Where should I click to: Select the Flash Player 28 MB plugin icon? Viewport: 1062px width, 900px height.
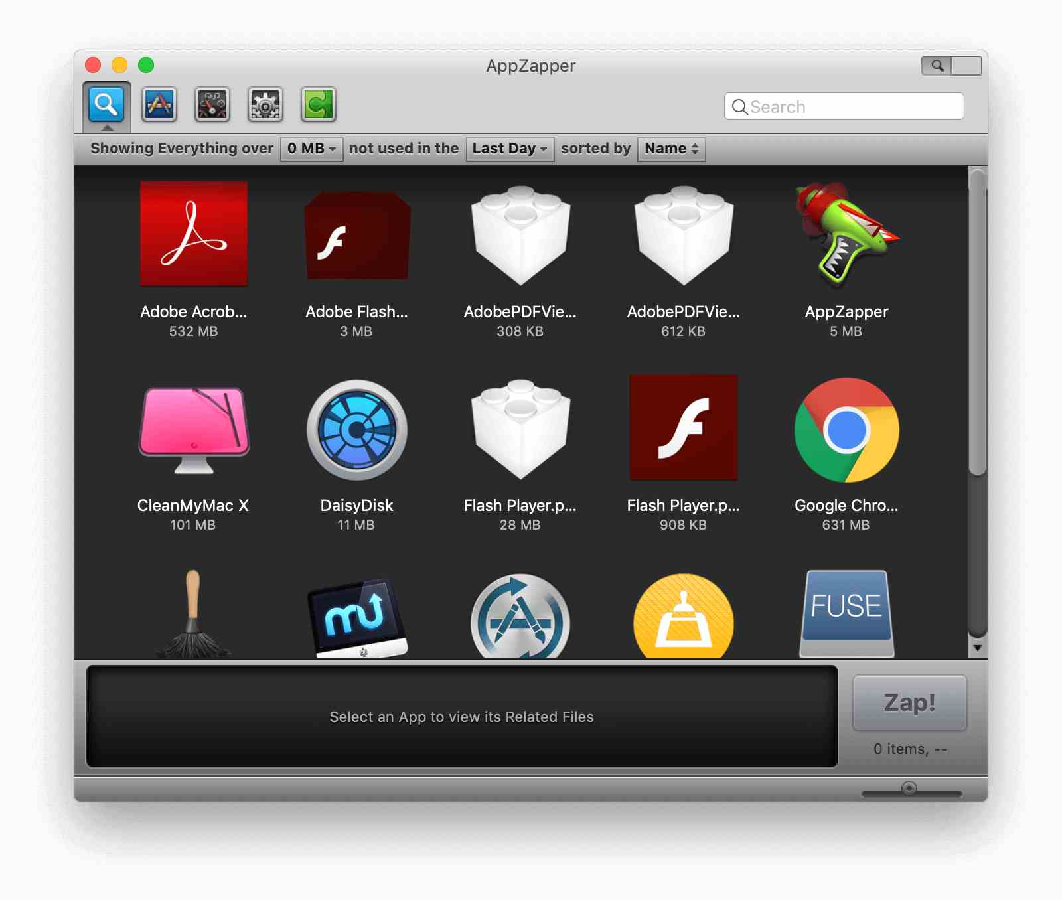click(x=520, y=429)
